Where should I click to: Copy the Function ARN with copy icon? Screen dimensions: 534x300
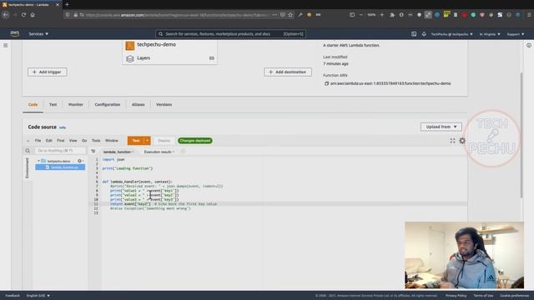click(x=326, y=83)
